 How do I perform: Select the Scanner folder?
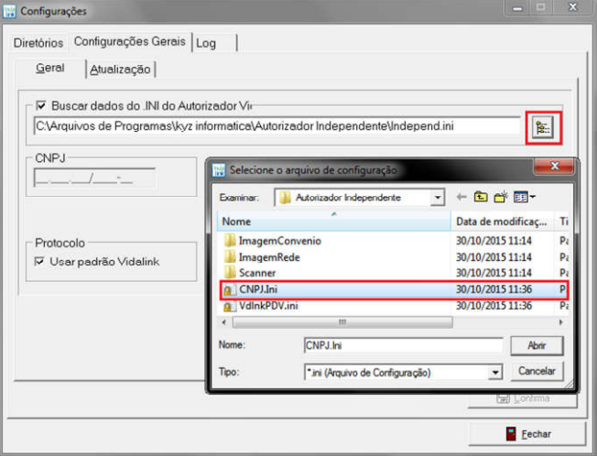256,274
